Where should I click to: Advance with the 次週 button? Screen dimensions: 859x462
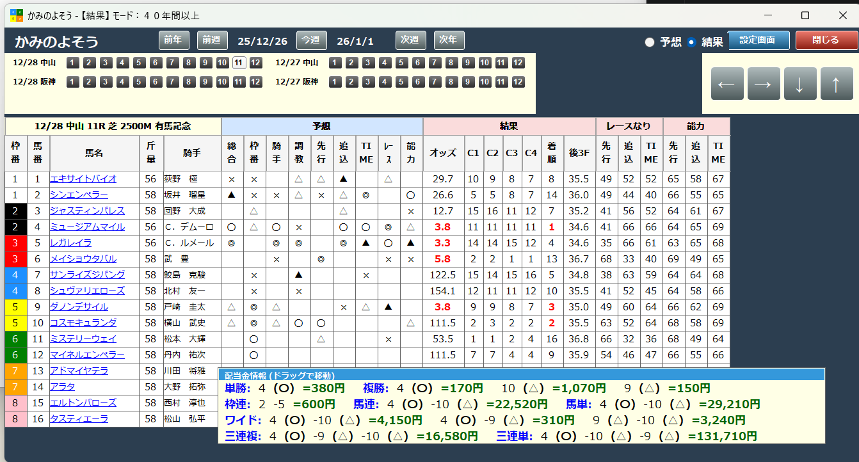coord(411,40)
